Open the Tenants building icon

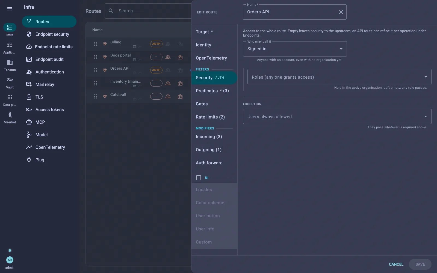click(x=10, y=62)
